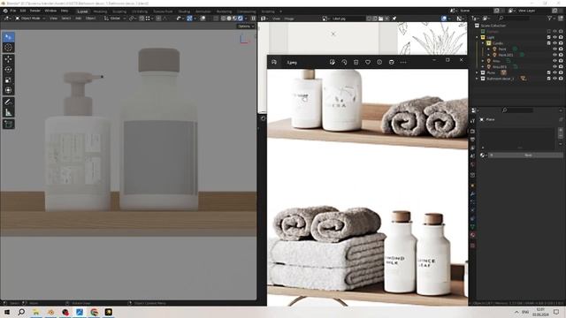Select the Annotate pencil tool
This screenshot has height=318, width=566.
[x=8, y=102]
